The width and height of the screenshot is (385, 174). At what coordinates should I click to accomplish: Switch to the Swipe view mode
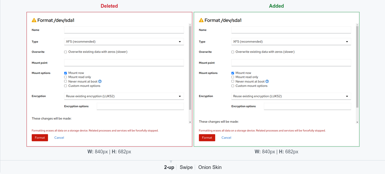click(x=186, y=167)
